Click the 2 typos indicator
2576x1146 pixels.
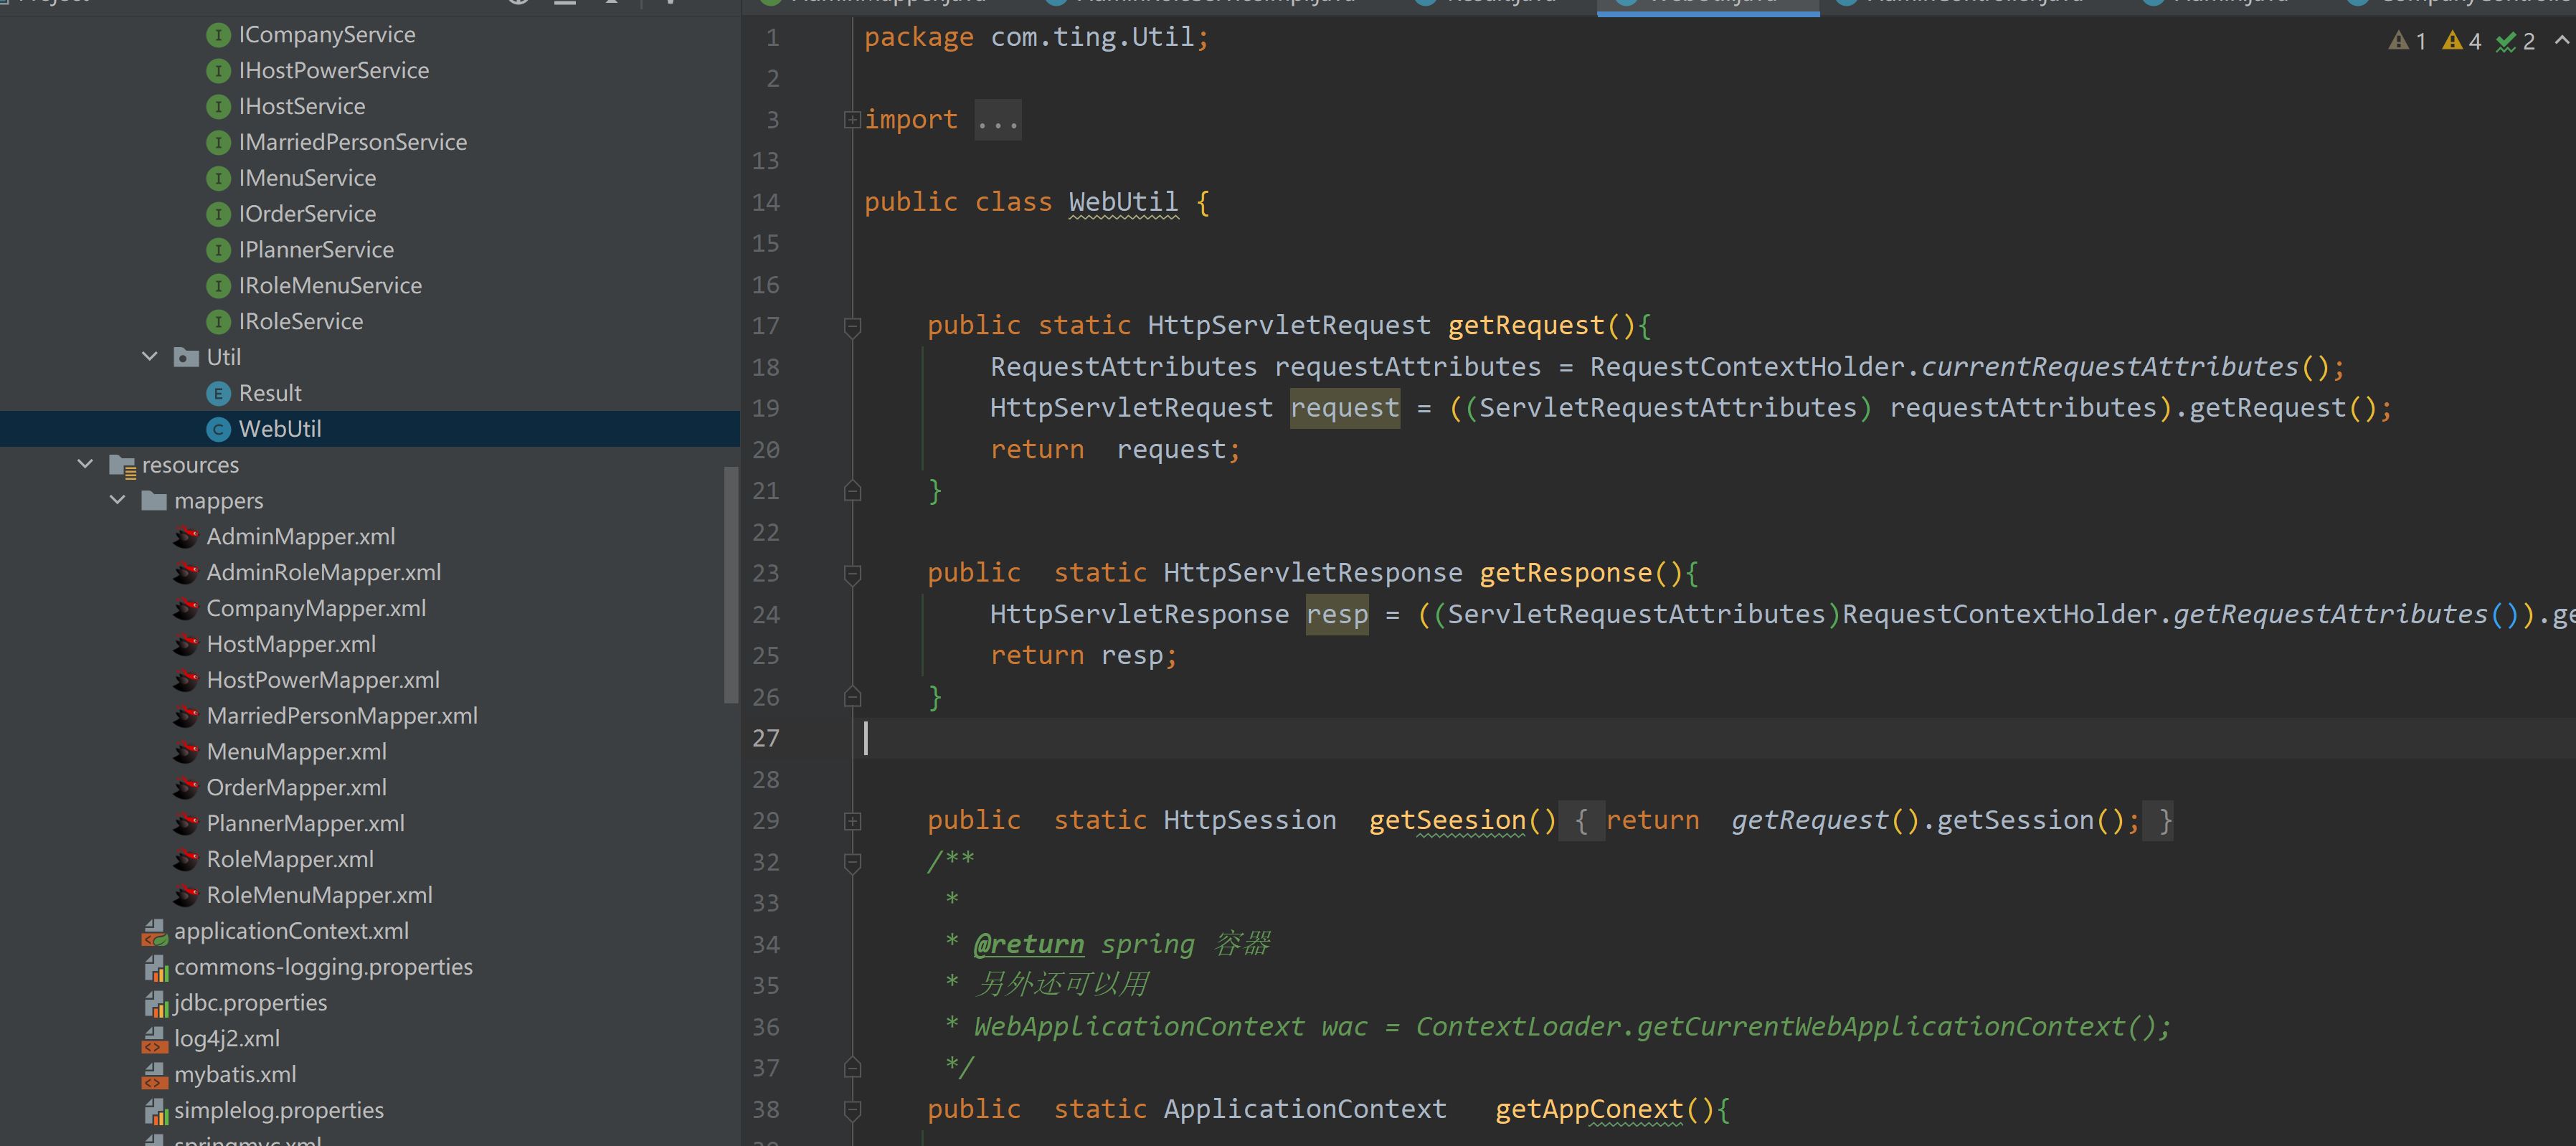coord(2515,41)
